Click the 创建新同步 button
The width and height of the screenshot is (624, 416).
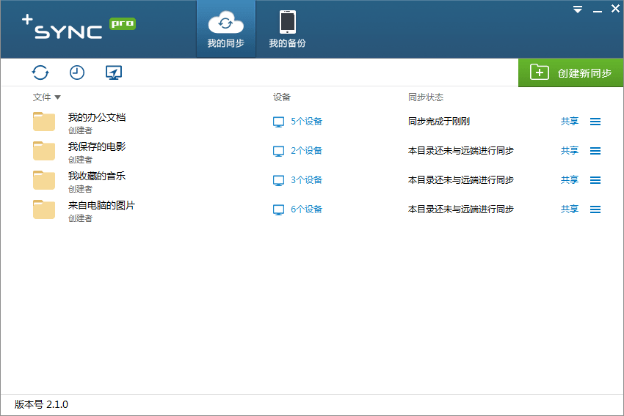point(571,73)
